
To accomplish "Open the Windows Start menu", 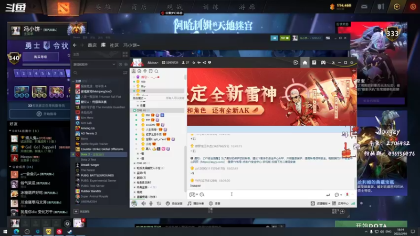I will coord(5,231).
